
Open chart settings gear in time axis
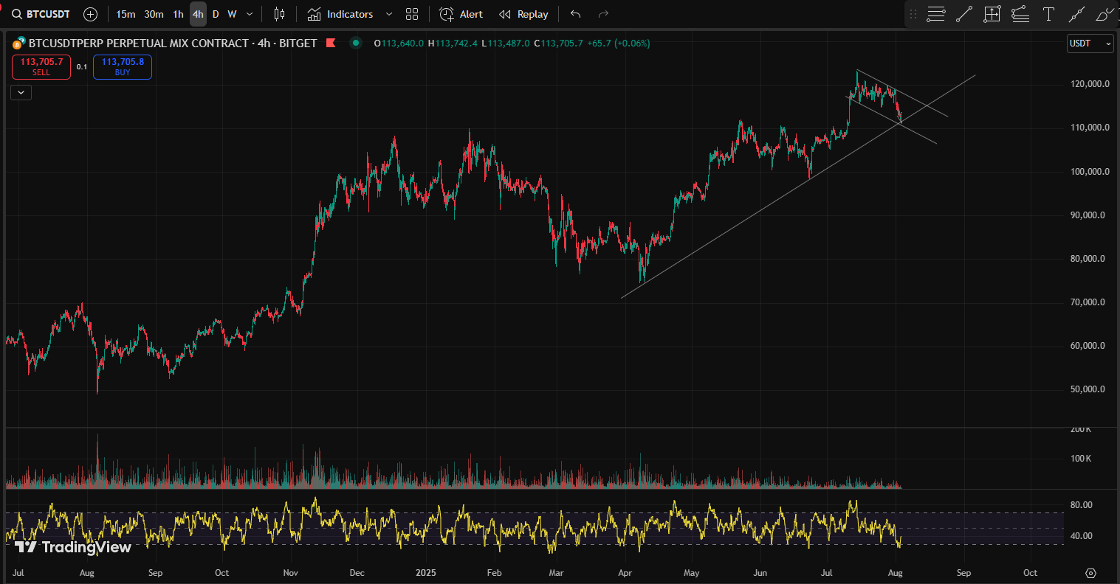tap(1091, 573)
